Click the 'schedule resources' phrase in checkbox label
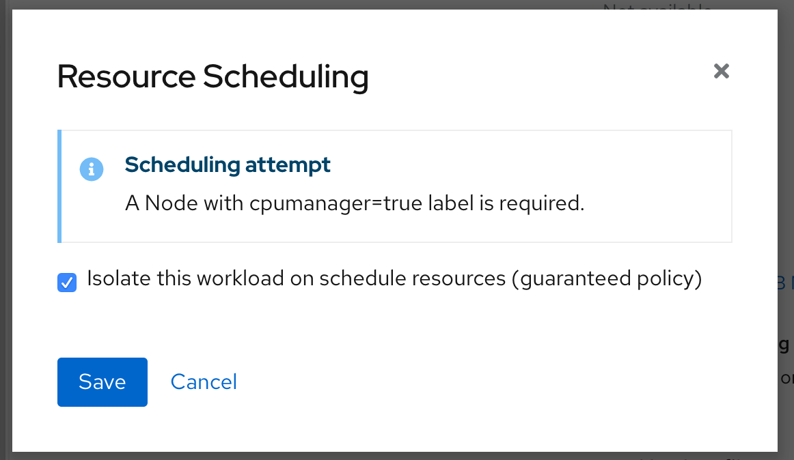Screen dimensions: 794x460 point(412,279)
